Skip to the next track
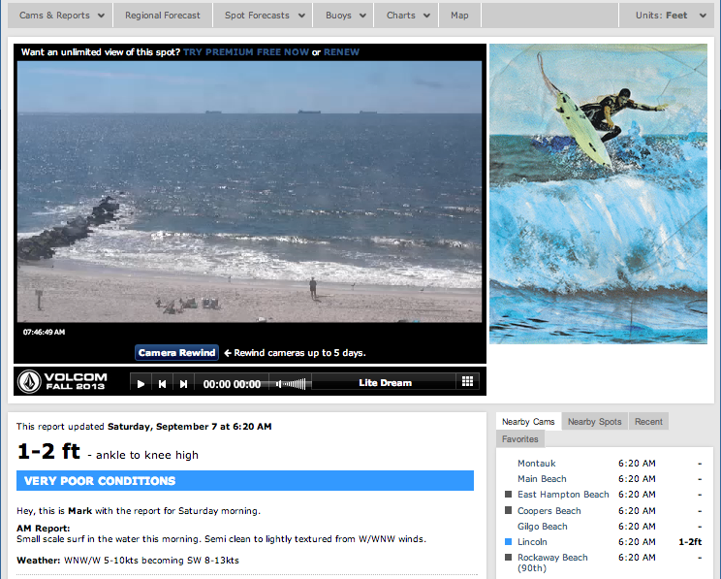This screenshot has height=579, width=721. pos(183,383)
